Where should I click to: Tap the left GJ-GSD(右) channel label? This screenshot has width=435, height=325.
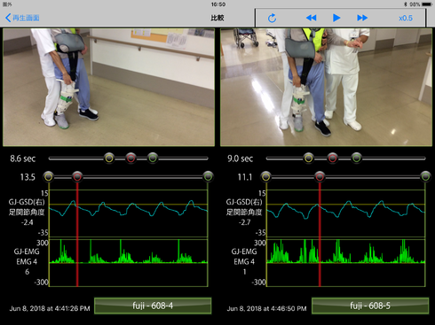click(x=27, y=202)
